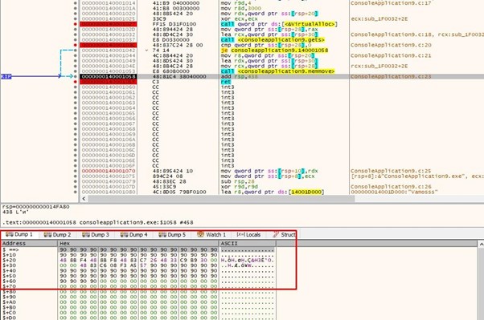Open the Dump 3 tab
The image size is (484, 320).
click(x=96, y=235)
